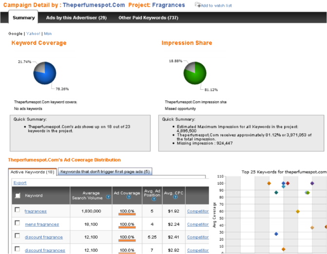Screen dimensions: 327x254
Task: Click discount fragrance row orange Ad Coverage bar
Action: click(127, 240)
